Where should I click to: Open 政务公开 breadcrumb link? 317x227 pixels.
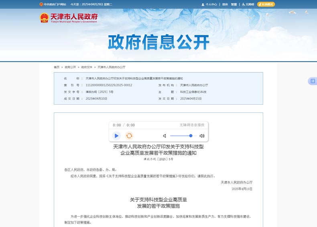tap(70, 67)
